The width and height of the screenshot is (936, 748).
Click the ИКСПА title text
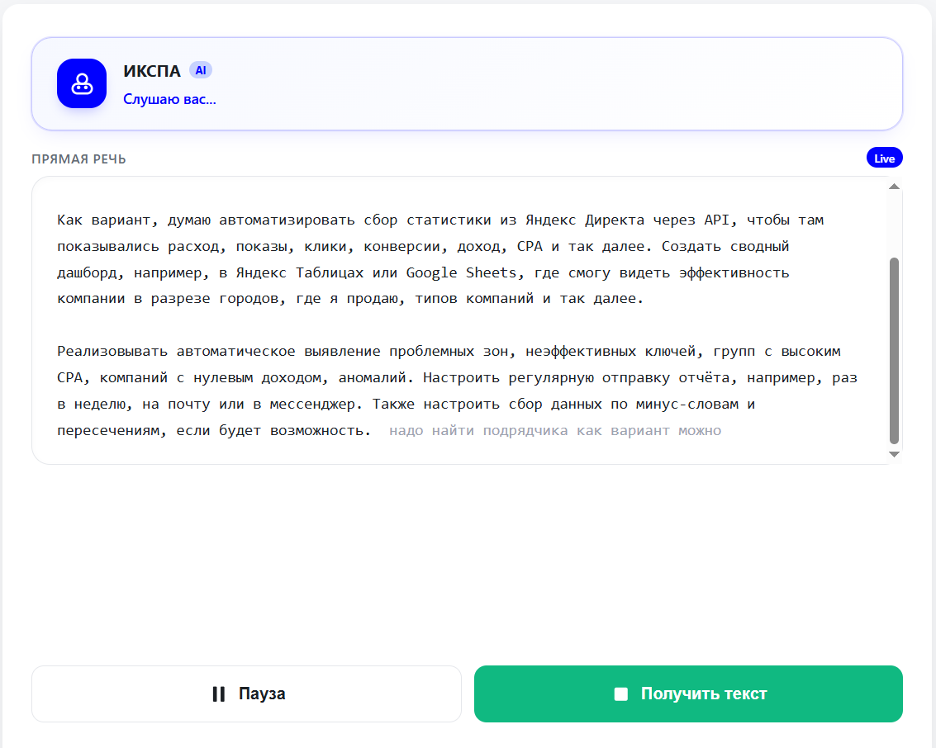point(152,71)
